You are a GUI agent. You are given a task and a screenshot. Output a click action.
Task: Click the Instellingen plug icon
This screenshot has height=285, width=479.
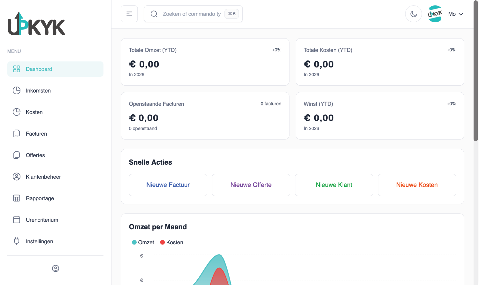(x=16, y=241)
